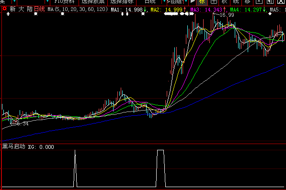Click the grid window layout icon

[x=214, y=2]
